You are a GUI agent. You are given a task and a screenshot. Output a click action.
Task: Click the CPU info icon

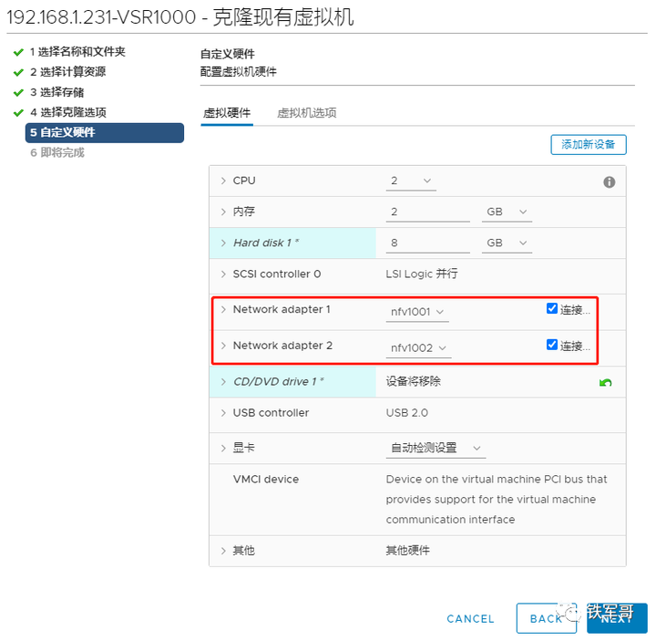tap(609, 182)
